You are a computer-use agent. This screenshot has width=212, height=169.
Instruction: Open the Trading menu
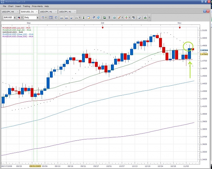26,6
